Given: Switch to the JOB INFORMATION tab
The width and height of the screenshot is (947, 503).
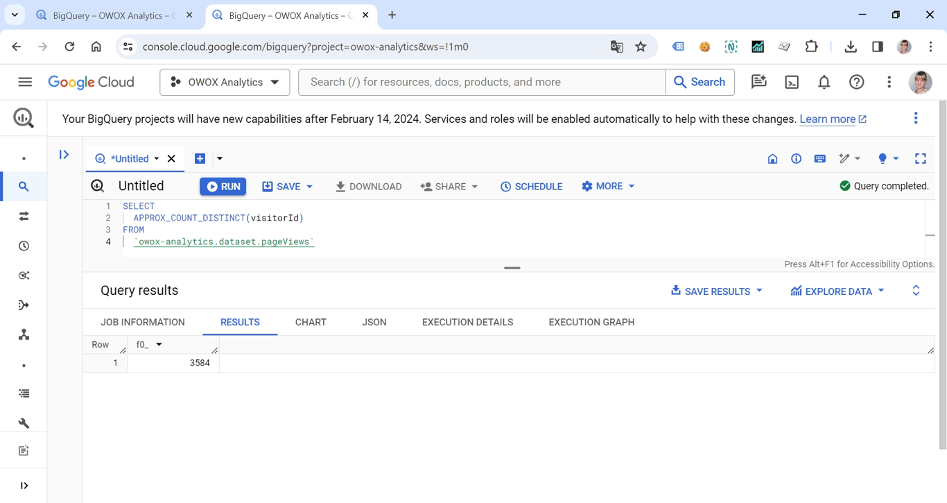Looking at the screenshot, I should [143, 322].
